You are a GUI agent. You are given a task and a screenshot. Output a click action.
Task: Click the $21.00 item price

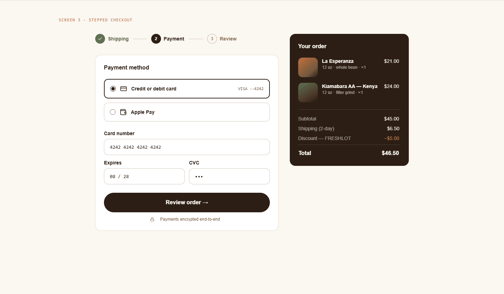(x=392, y=61)
